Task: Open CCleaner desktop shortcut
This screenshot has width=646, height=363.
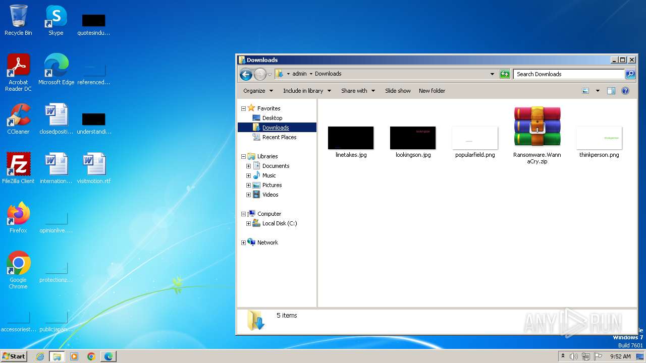Action: 18,118
